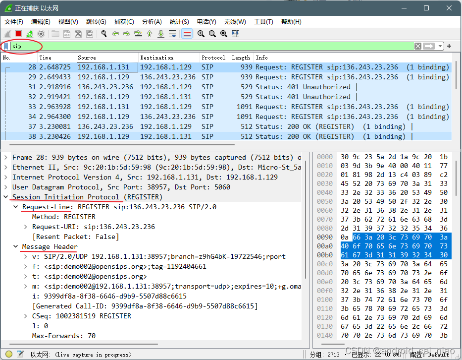Apply the display filter arrow button
Image resolution: width=462 pixels, height=360 pixels.
coord(429,46)
